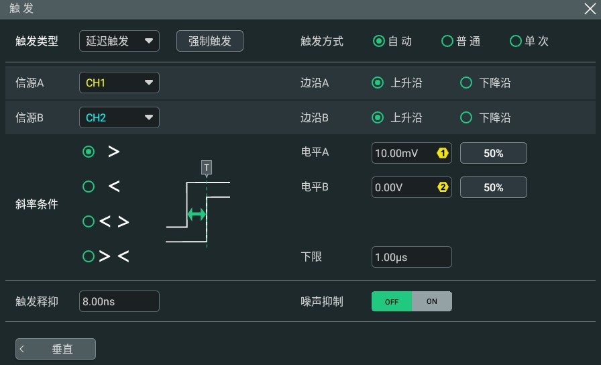601x365 pixels.
Task: Select the less-than delay condition
Action: tap(89, 187)
